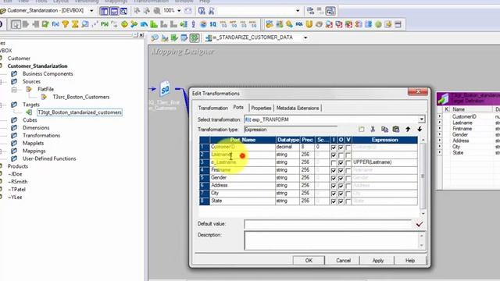500x281 pixels.
Task: Click the UPPER(Lastname) expression cell
Action: tap(384, 162)
